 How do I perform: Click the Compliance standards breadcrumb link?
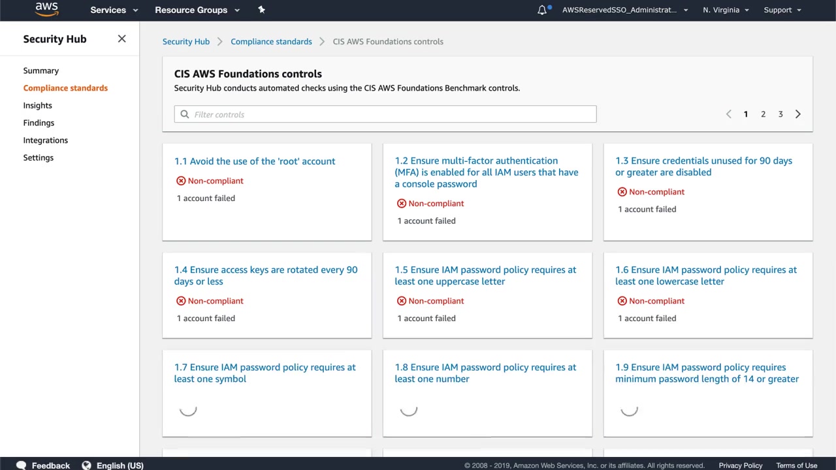pos(271,42)
